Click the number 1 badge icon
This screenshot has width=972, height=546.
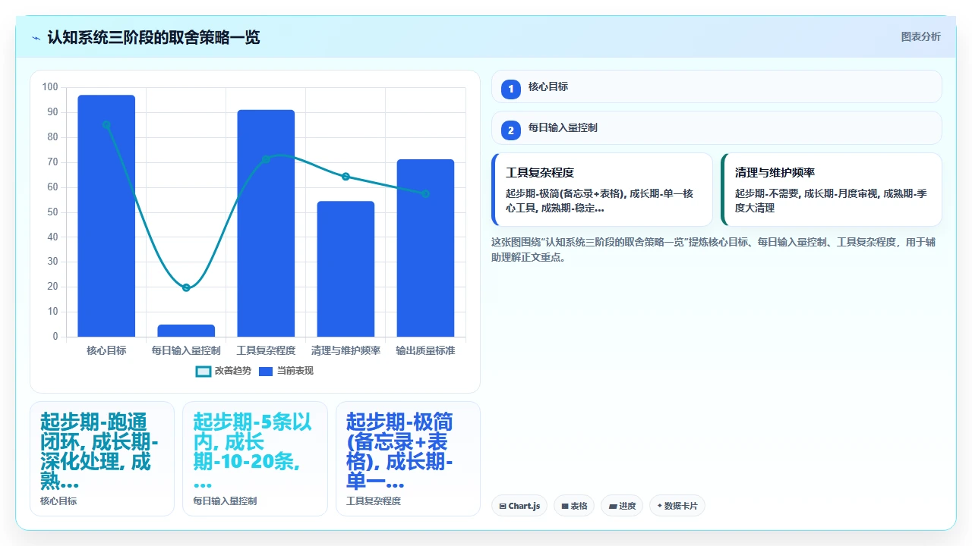point(511,89)
